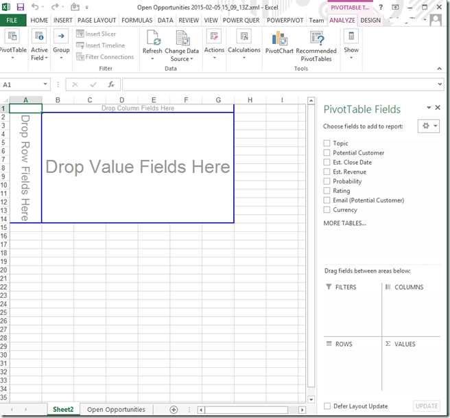Check the Est. Close Date field checkbox

pos(327,162)
